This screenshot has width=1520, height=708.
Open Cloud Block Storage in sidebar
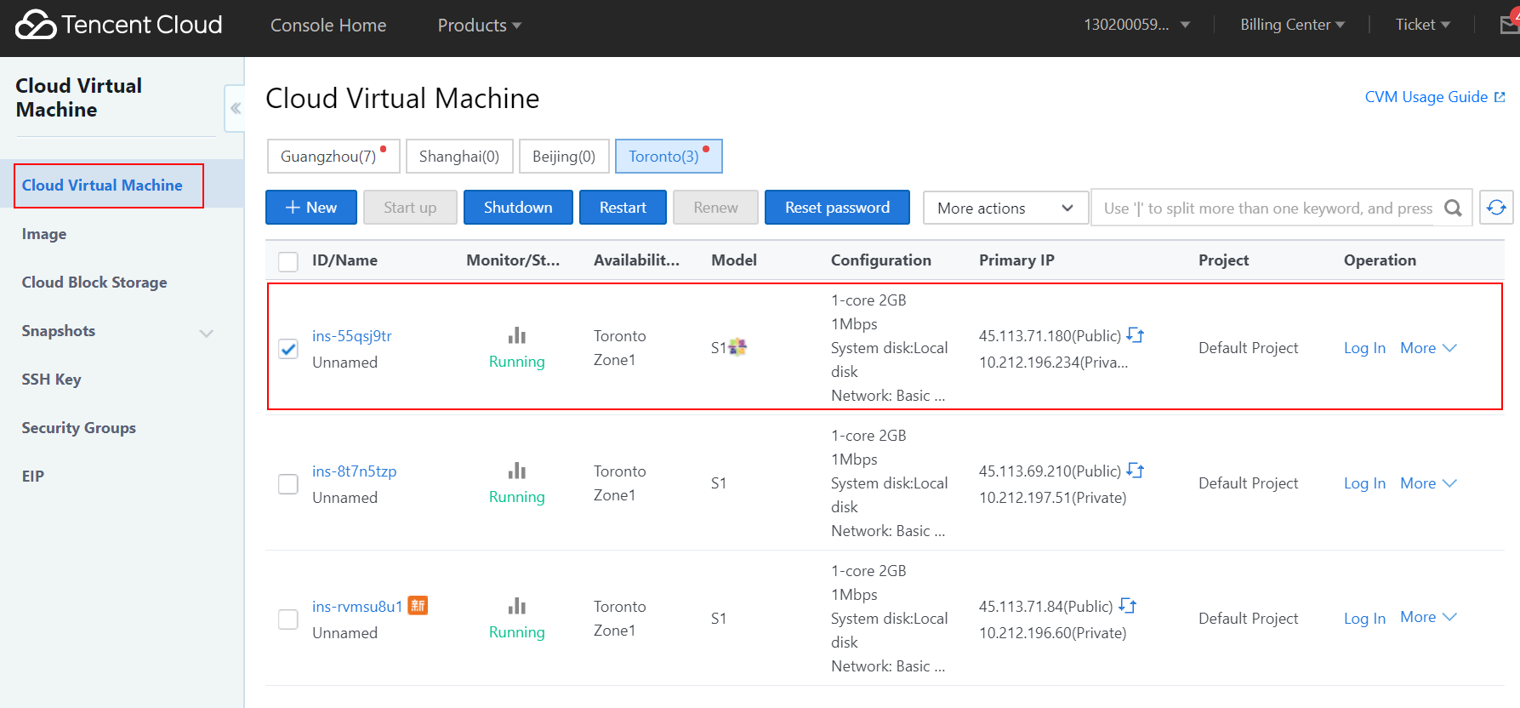pyautogui.click(x=94, y=283)
